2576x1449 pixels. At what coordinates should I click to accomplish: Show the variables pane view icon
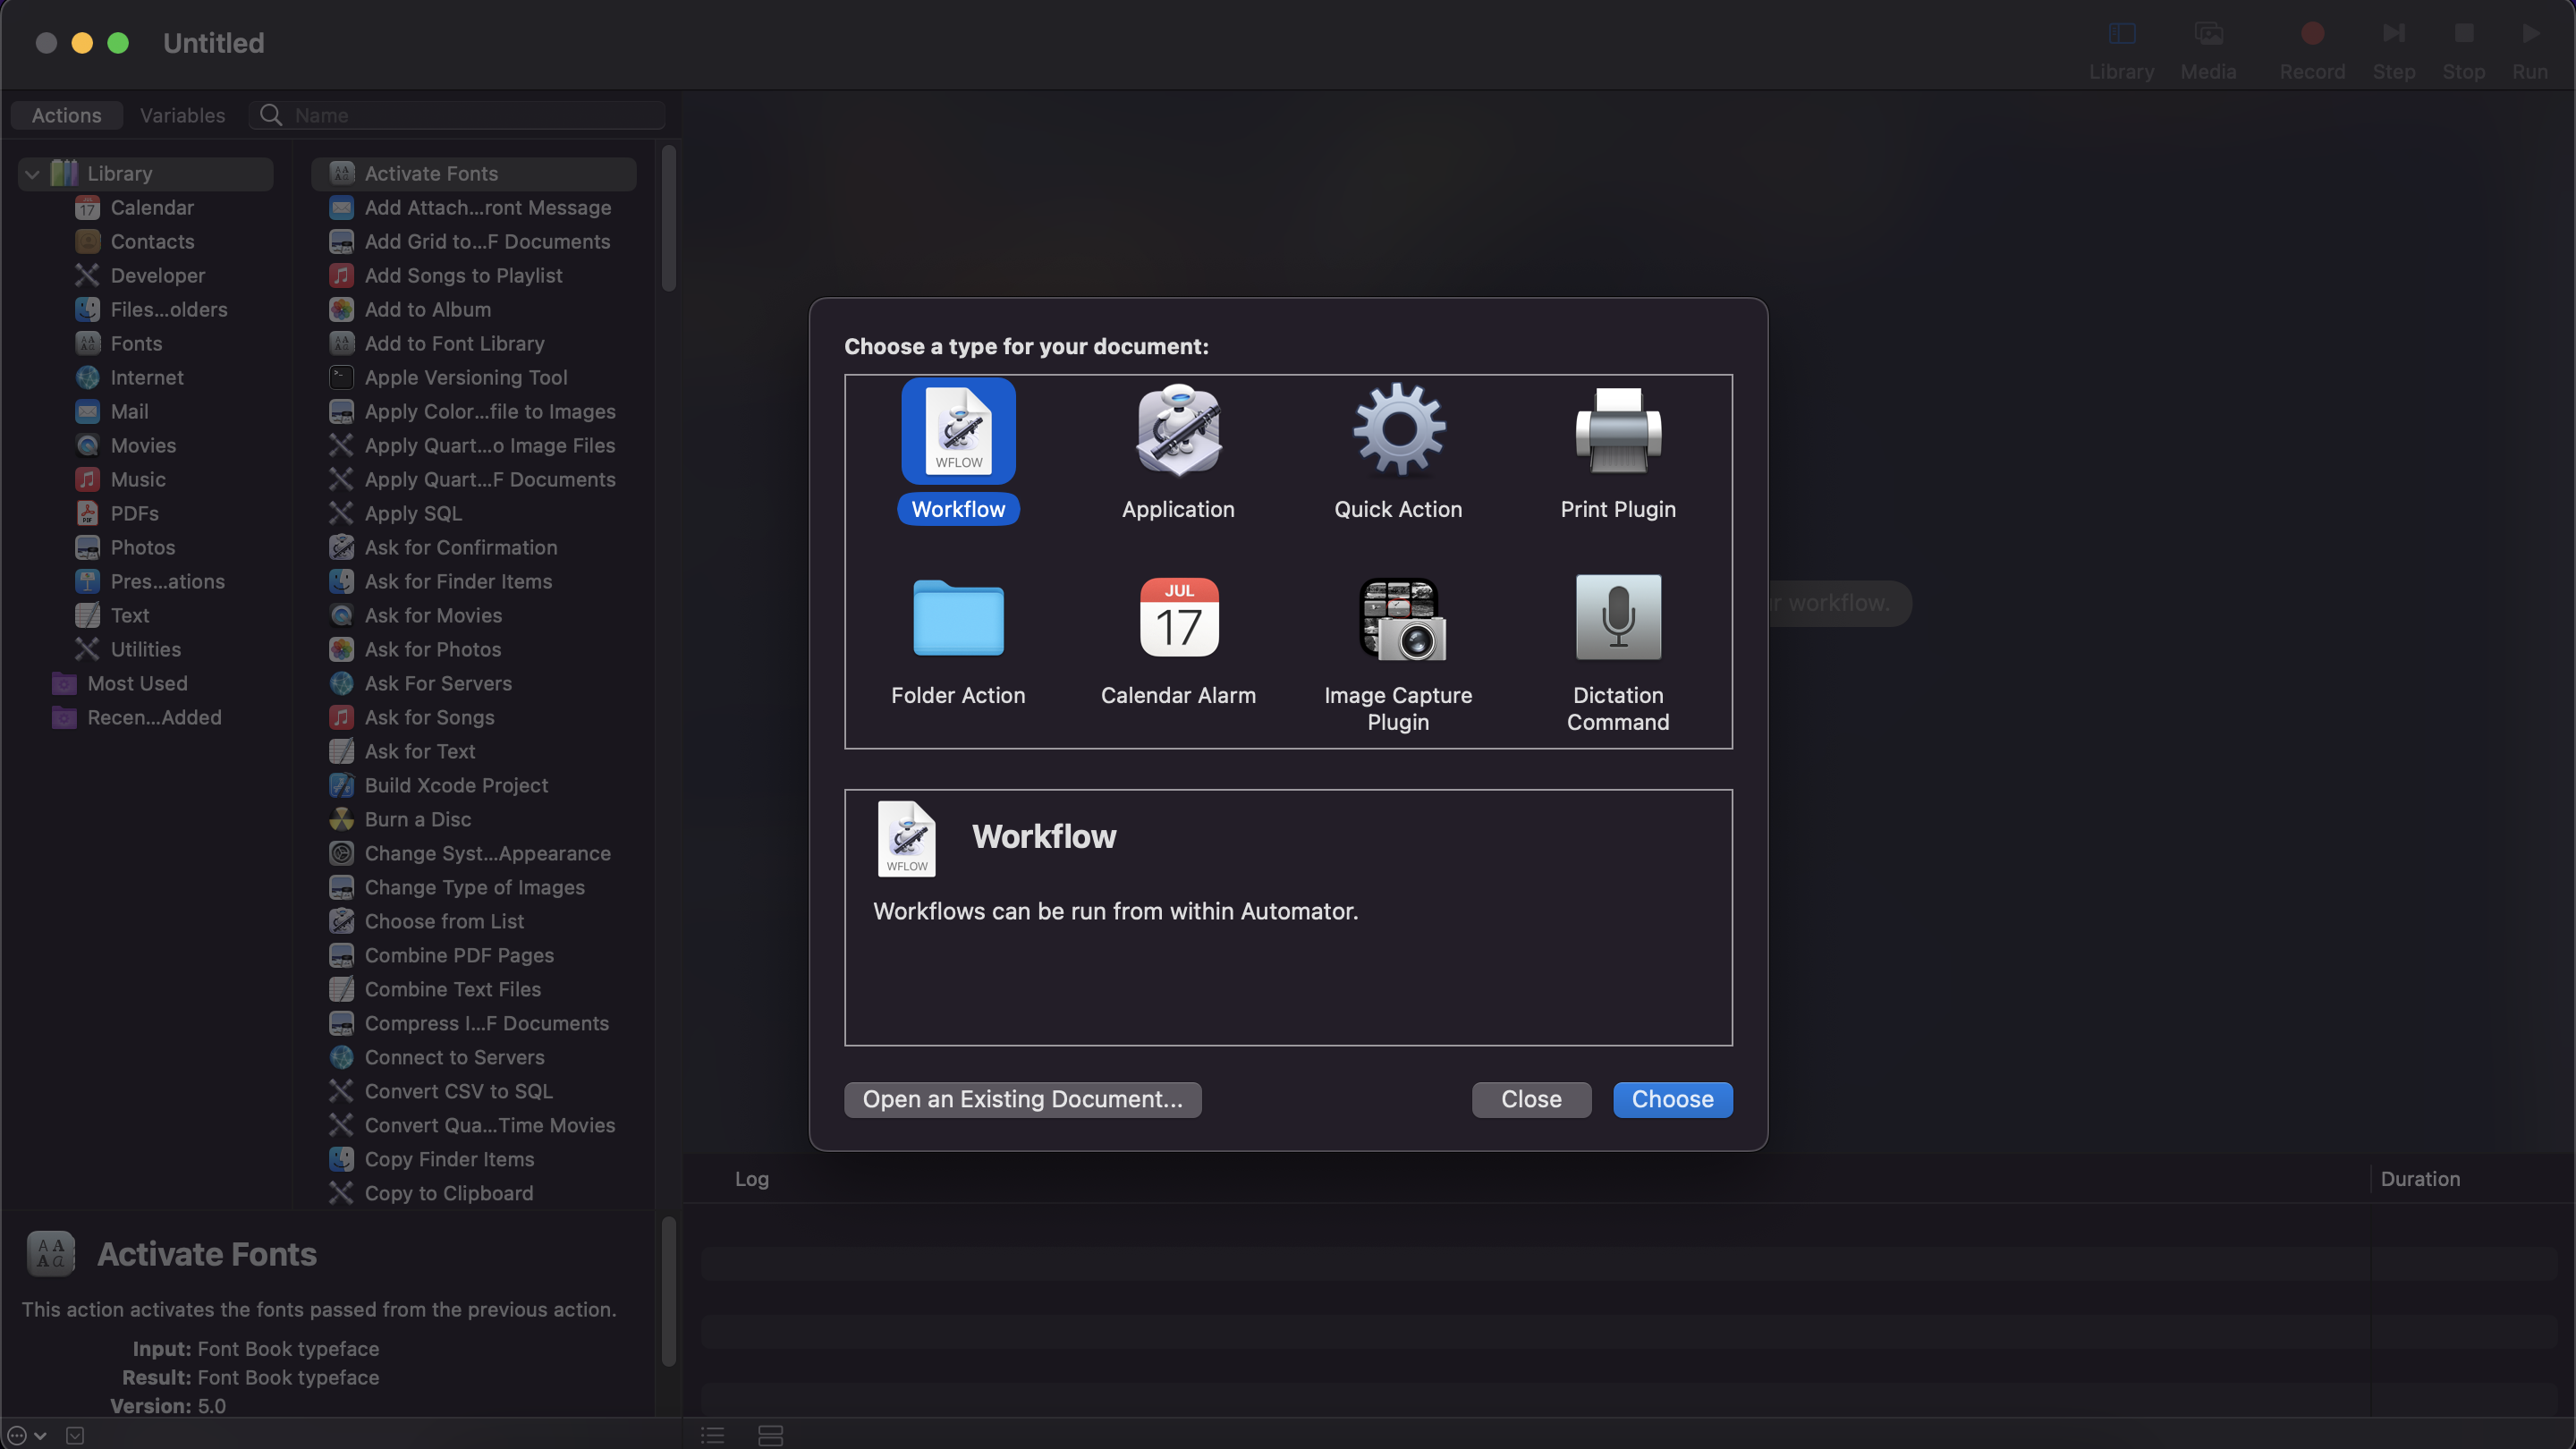[770, 1435]
